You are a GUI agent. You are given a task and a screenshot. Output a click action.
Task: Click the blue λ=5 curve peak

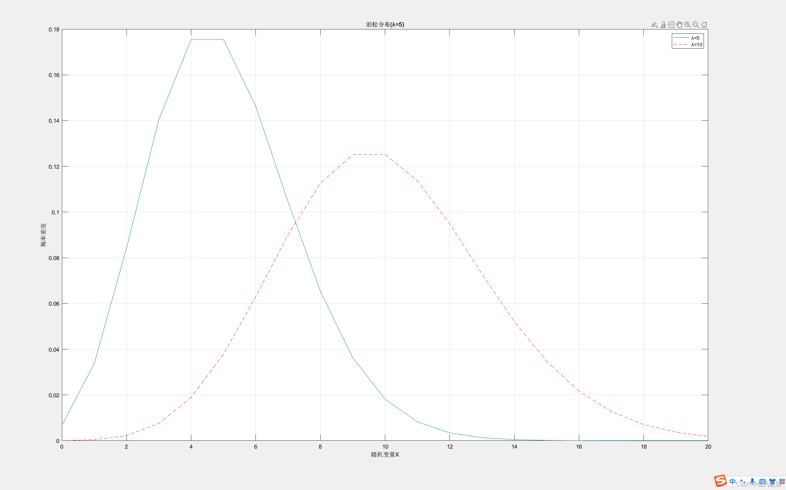pos(207,40)
